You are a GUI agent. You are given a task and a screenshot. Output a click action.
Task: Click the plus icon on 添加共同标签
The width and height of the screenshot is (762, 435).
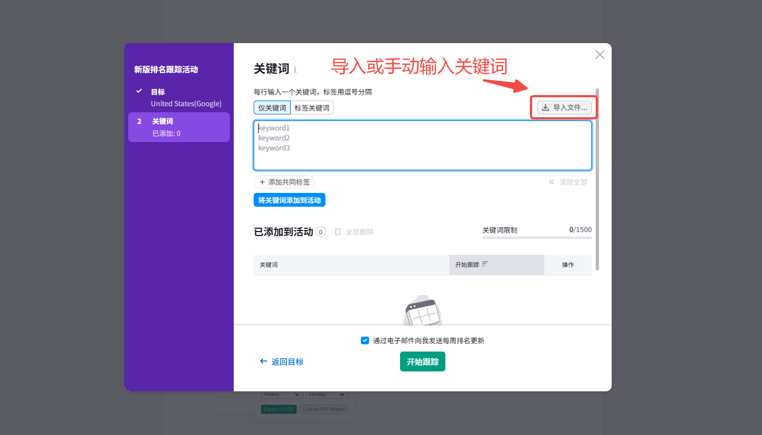click(261, 182)
